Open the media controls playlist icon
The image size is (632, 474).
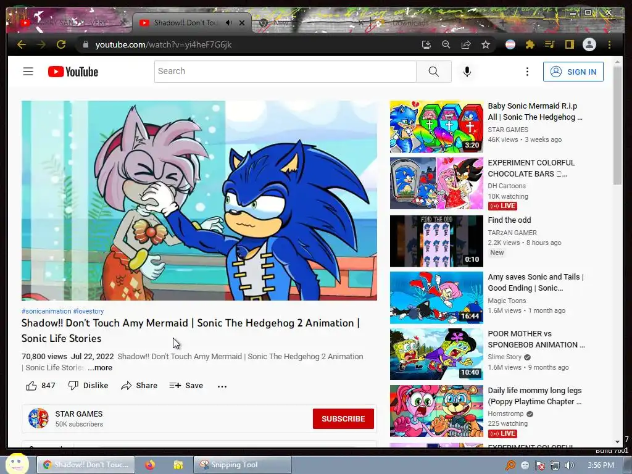(550, 44)
